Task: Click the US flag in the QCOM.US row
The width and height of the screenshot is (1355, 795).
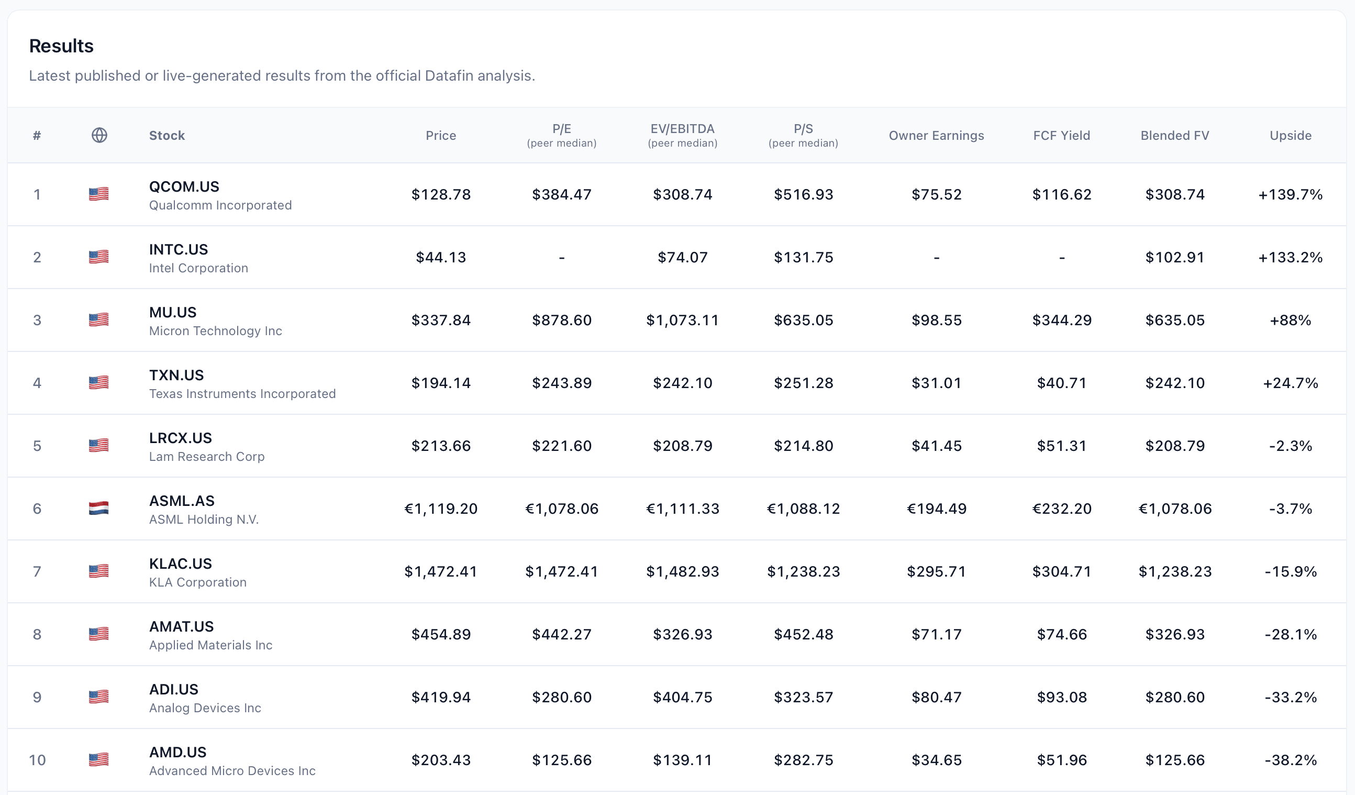Action: click(99, 194)
